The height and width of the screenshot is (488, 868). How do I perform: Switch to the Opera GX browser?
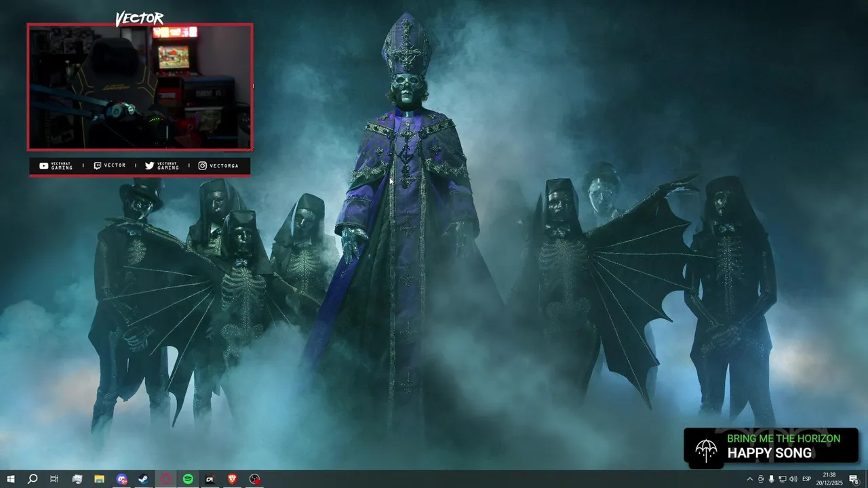[x=165, y=479]
